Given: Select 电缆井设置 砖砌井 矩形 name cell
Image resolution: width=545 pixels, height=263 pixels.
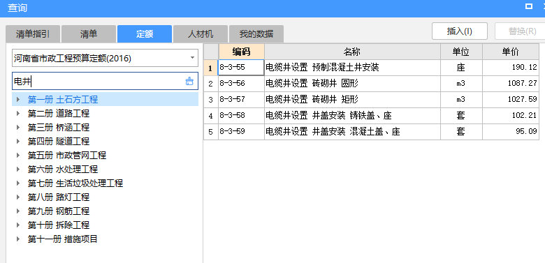Looking at the screenshot, I should pos(352,100).
